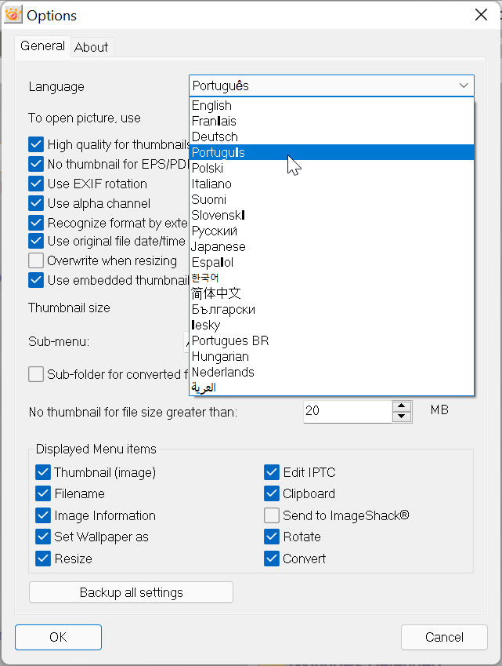Viewport: 502px width, 666px height.
Task: Enable Overwrite when resizing
Action: [36, 260]
